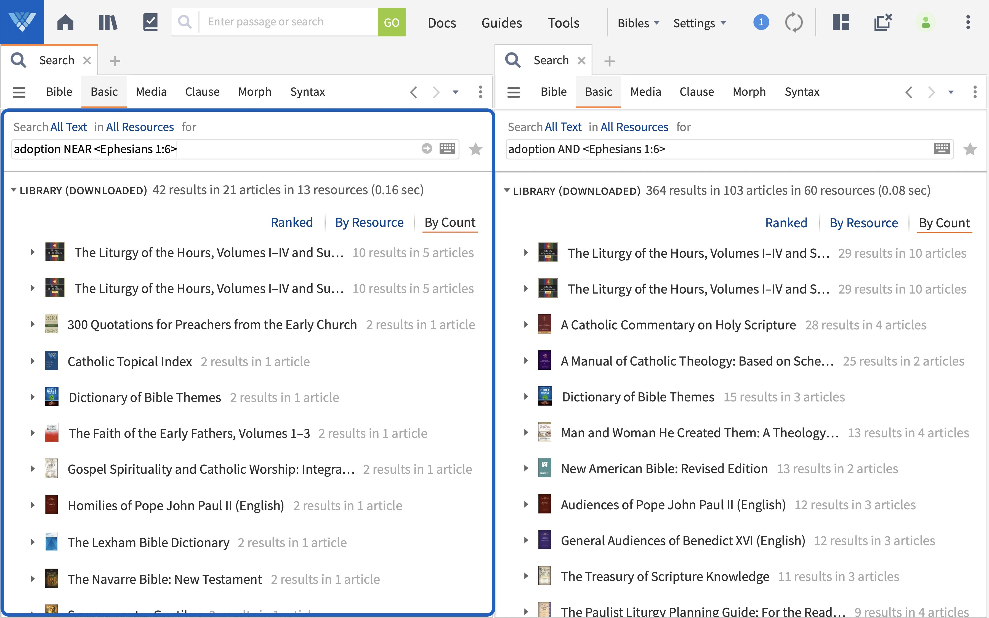Favorite the right search with star

point(970,149)
